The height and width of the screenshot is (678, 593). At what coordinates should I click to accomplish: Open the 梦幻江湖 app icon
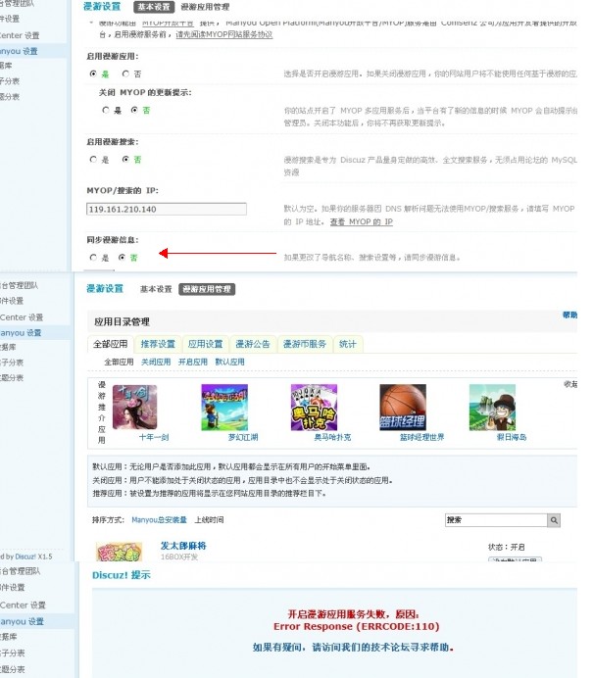tap(224, 408)
